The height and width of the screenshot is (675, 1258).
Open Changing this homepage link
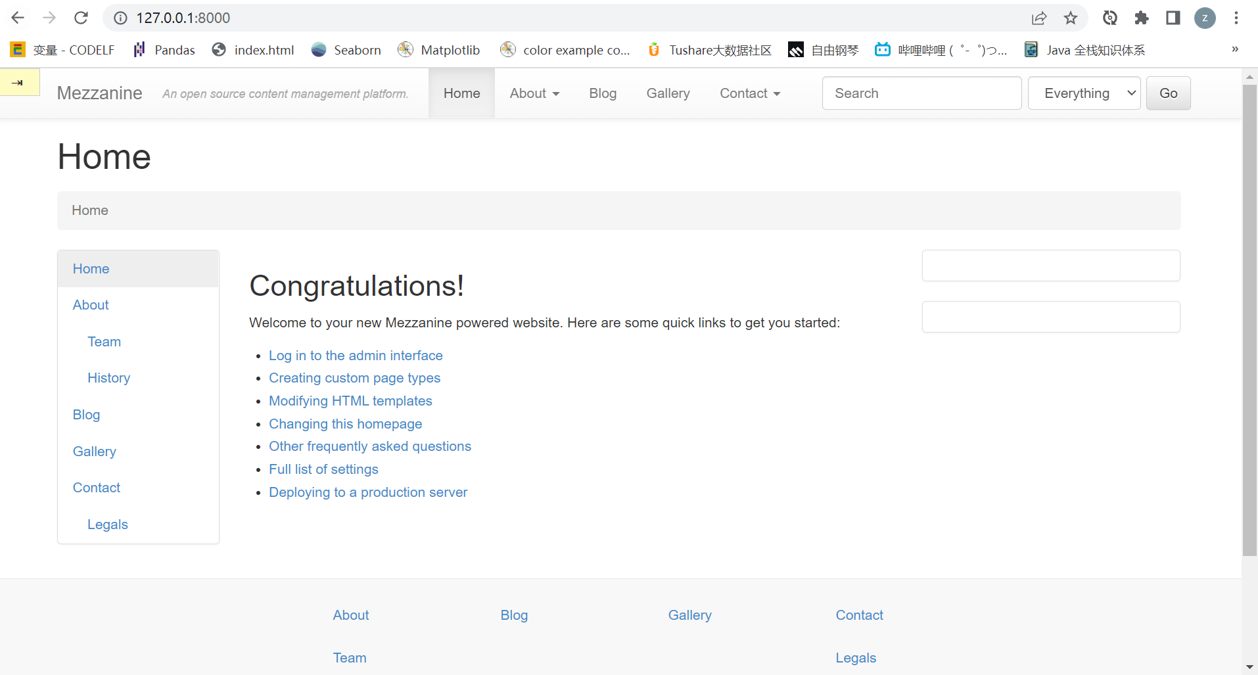coord(345,424)
